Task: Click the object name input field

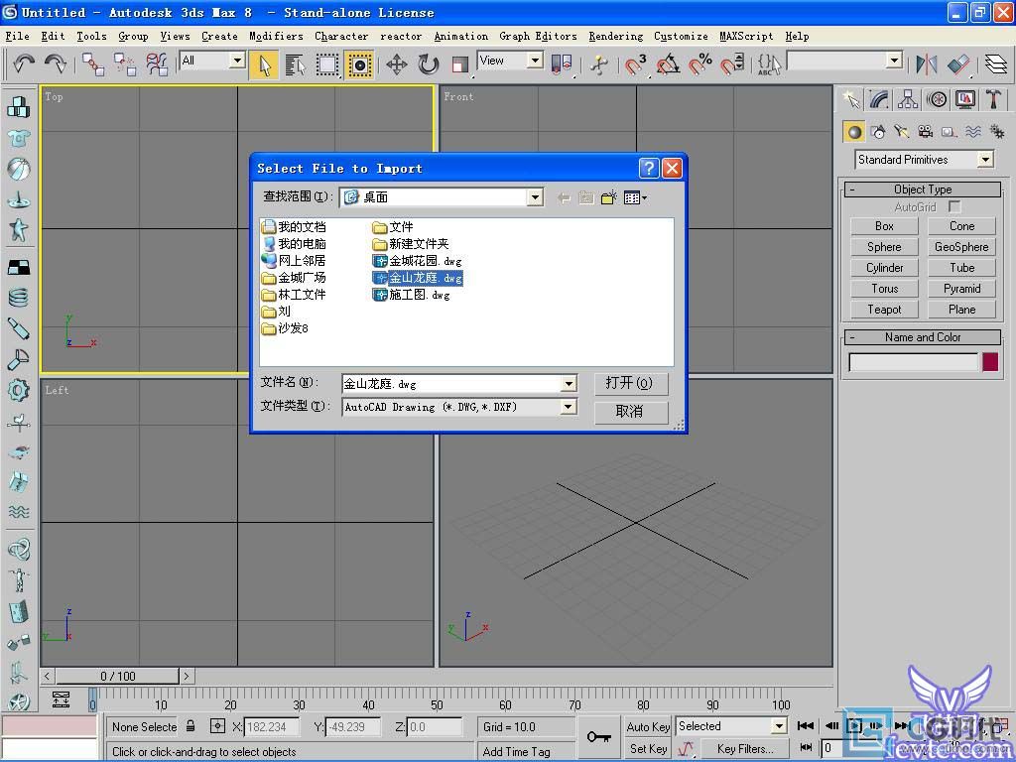Action: pyautogui.click(x=913, y=362)
